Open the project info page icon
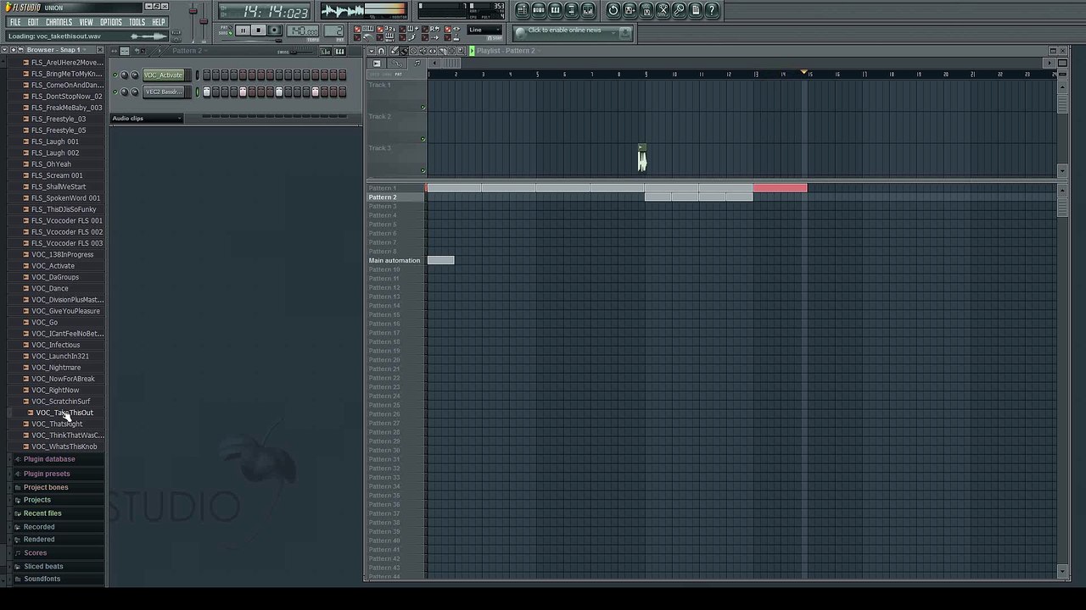The height and width of the screenshot is (610, 1086). pos(696,10)
